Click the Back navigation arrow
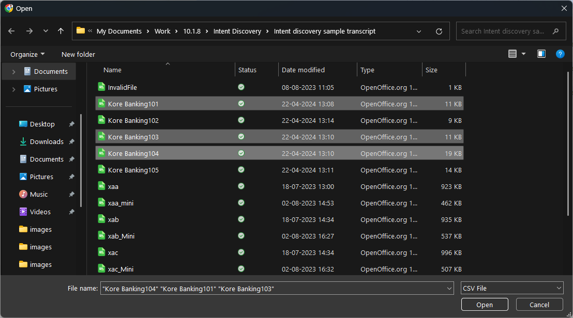 click(x=11, y=31)
